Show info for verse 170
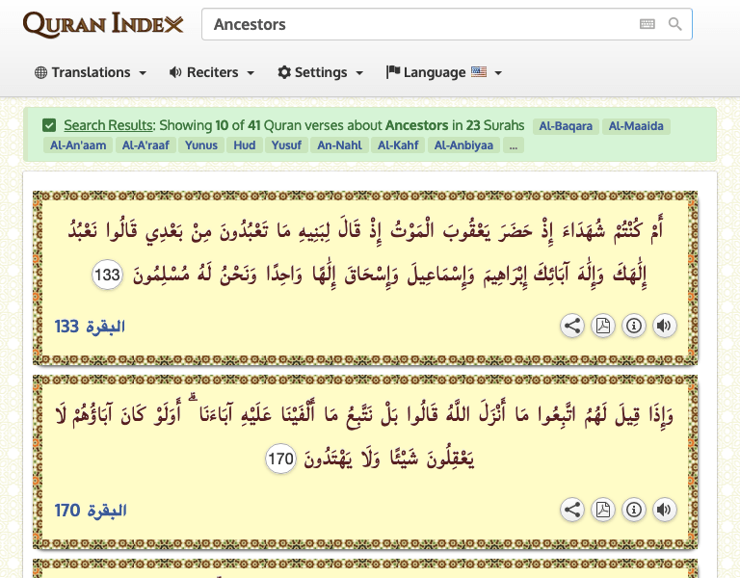The image size is (740, 578). tap(634, 510)
